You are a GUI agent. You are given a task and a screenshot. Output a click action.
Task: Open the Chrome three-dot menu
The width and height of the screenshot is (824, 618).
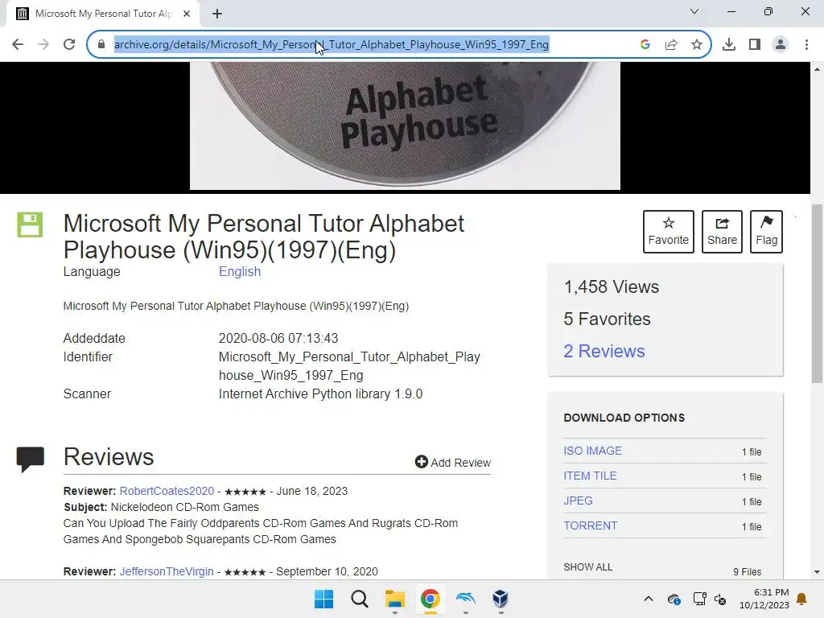[806, 44]
